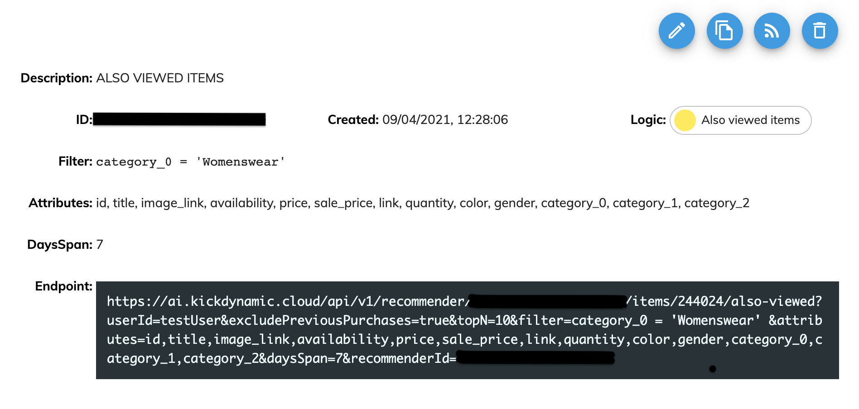Click the redacted recommenderId in endpoint
This screenshot has width=859, height=409.
tap(536, 358)
